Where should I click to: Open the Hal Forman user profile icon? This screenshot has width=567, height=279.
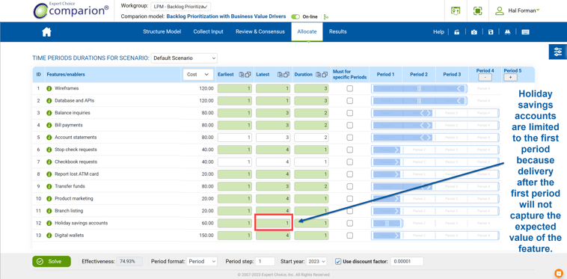tap(500, 10)
